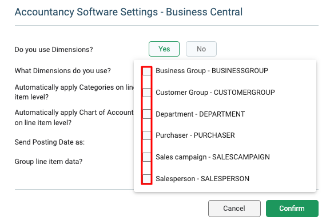
Task: Select the Sales campaign - SALESCAMPAIGN checkbox
Action: [x=147, y=157]
